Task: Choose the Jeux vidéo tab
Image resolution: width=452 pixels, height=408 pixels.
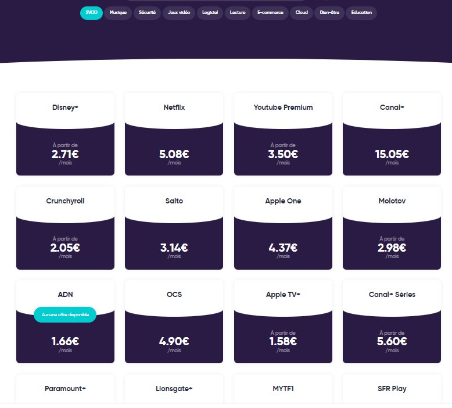Action: (x=179, y=13)
